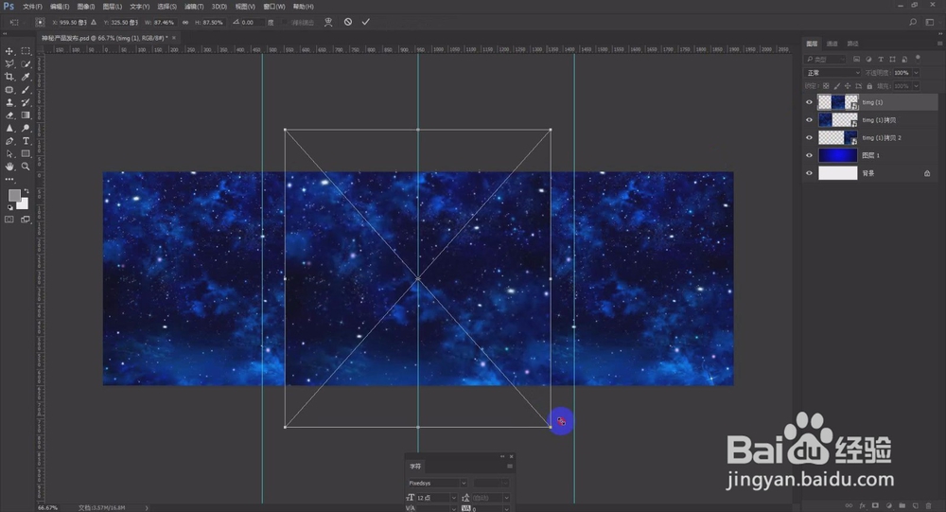Filter layers by pixel layer type
The width and height of the screenshot is (946, 512).
point(857,60)
